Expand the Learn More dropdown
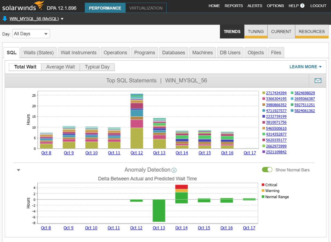331x242 pixels. point(306,67)
